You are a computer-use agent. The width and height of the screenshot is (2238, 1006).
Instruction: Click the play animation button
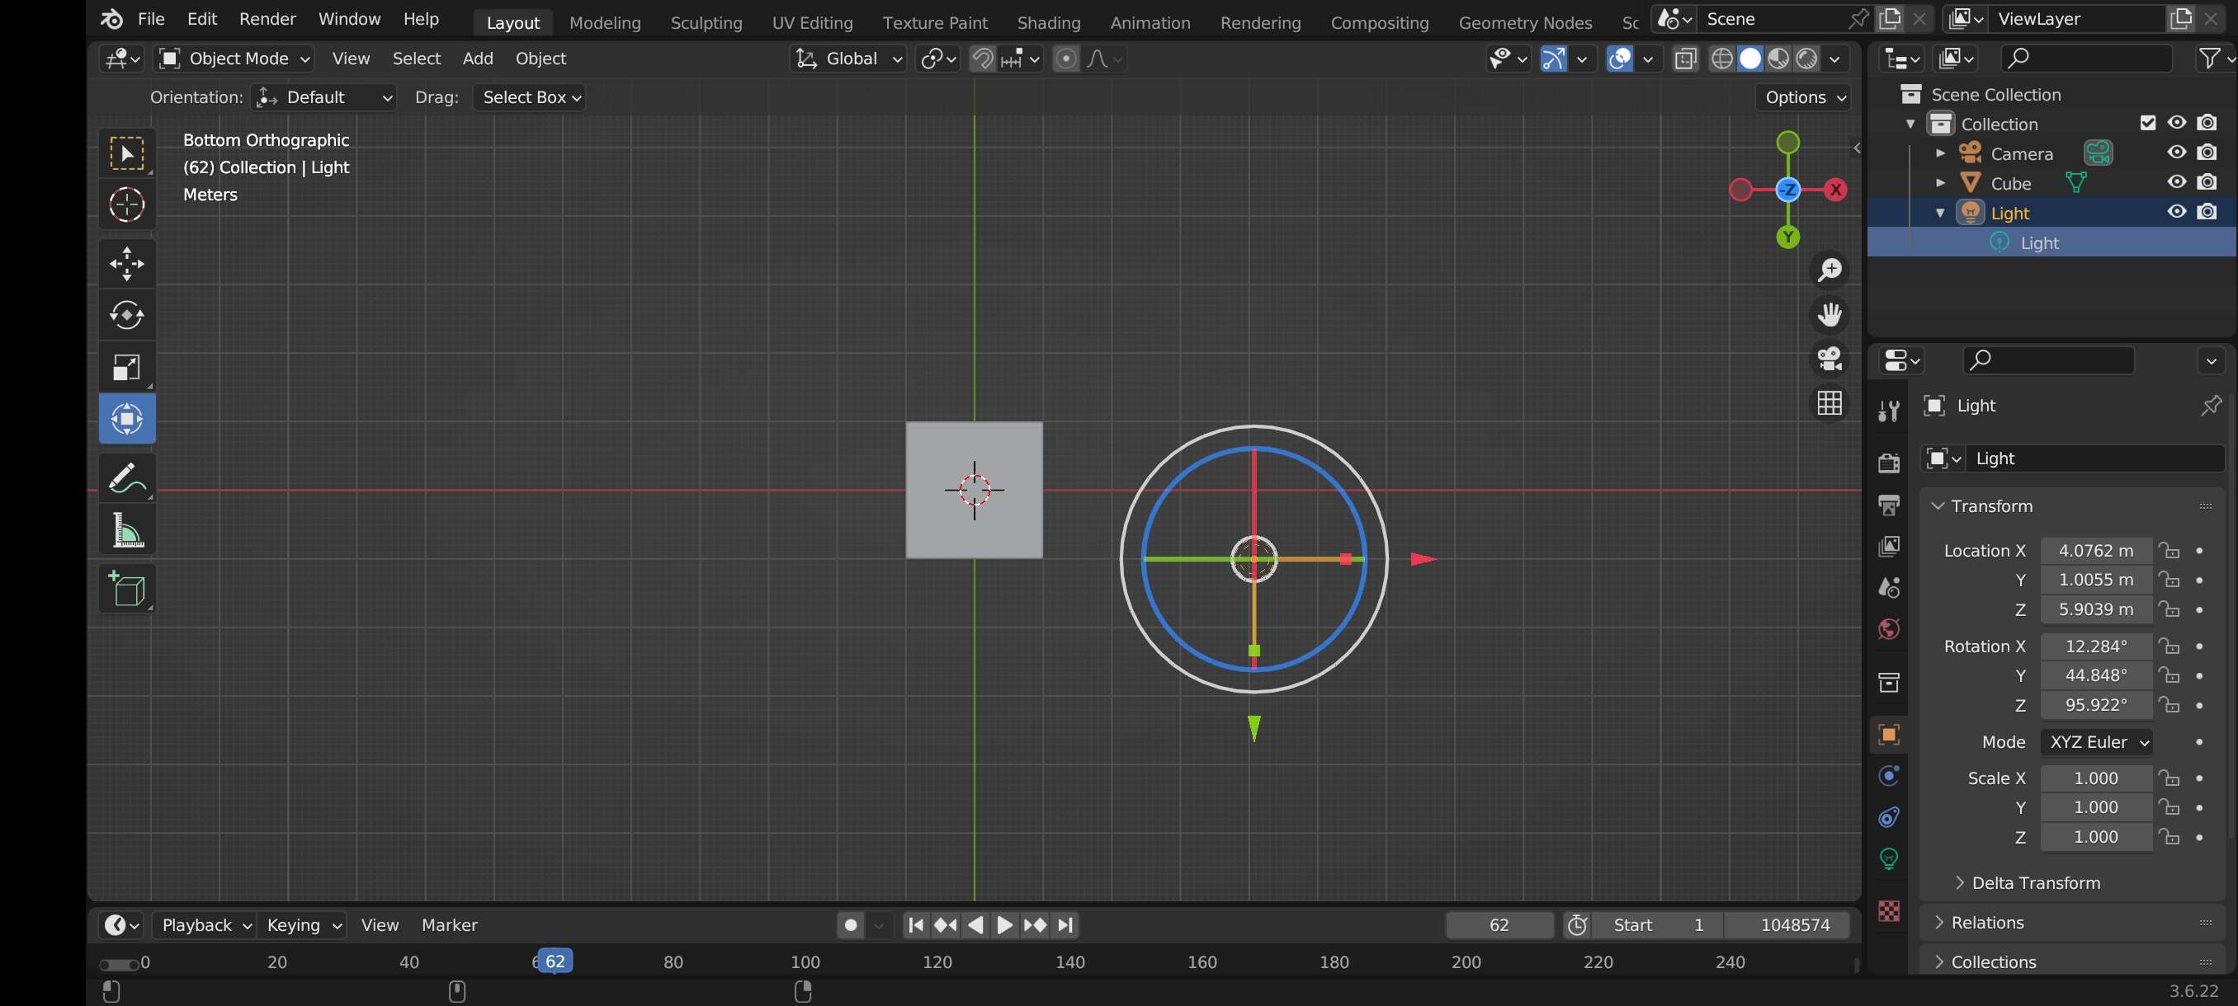coord(1004,925)
